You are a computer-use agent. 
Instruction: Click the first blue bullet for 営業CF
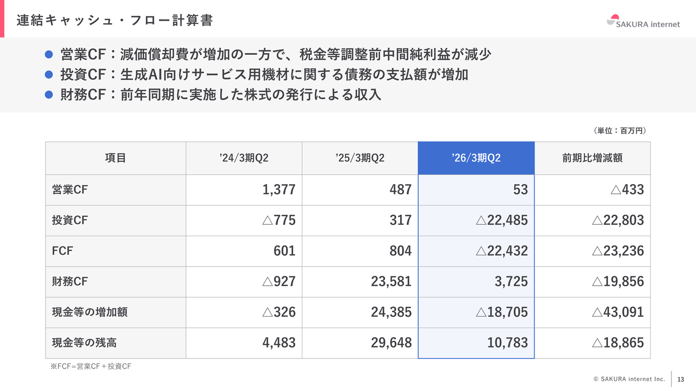tap(48, 54)
